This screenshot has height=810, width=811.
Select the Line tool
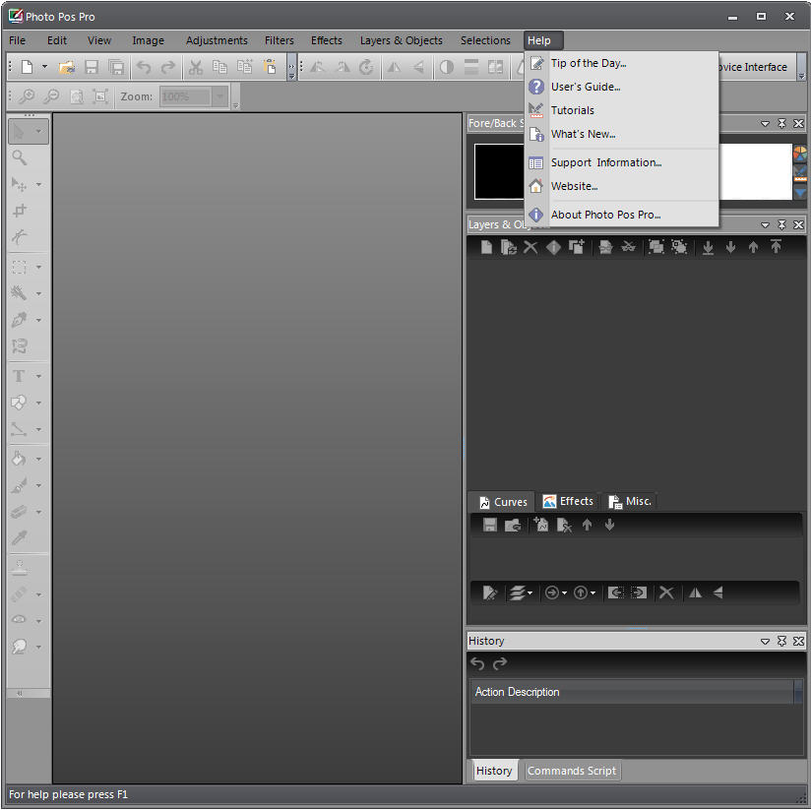click(19, 429)
